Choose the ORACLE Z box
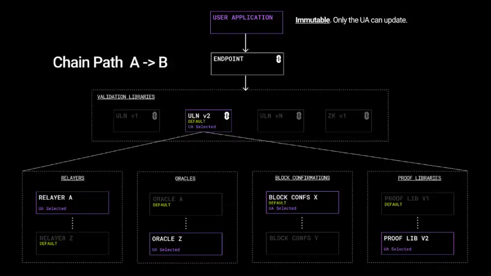The width and height of the screenshot is (491, 276). click(185, 244)
